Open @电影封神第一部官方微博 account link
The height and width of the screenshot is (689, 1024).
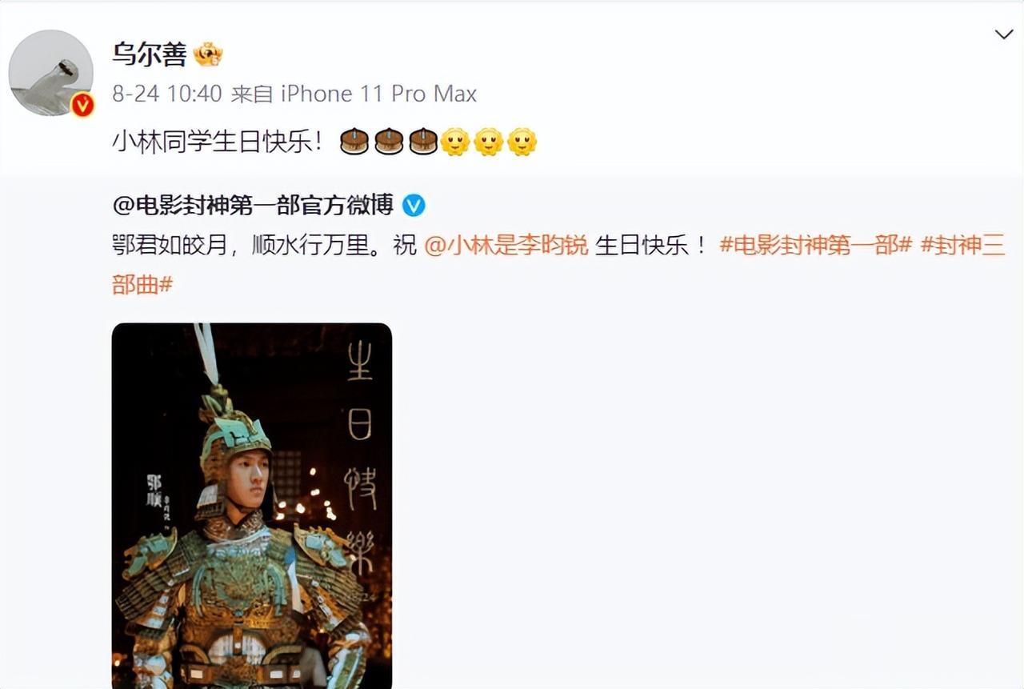253,206
